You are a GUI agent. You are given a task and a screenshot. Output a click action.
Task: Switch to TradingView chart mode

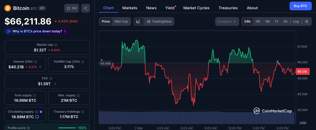click(x=159, y=22)
